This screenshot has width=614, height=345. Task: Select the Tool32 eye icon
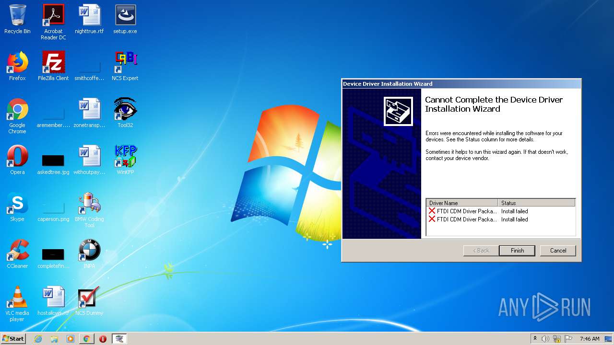tap(125, 113)
